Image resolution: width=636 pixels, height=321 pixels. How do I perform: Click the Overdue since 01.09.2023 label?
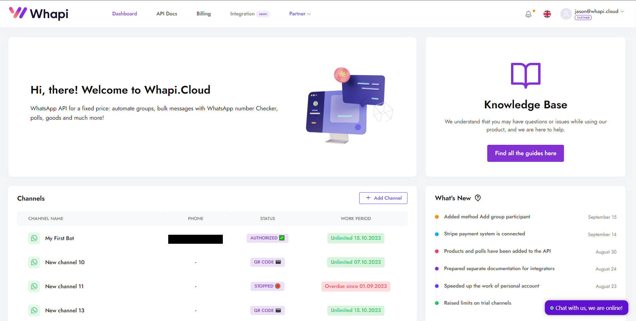coord(356,286)
